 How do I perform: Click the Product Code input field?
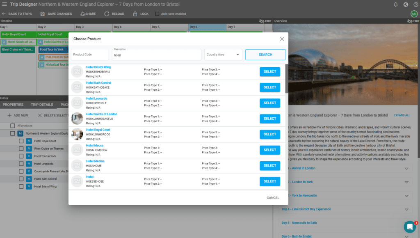[x=90, y=55]
